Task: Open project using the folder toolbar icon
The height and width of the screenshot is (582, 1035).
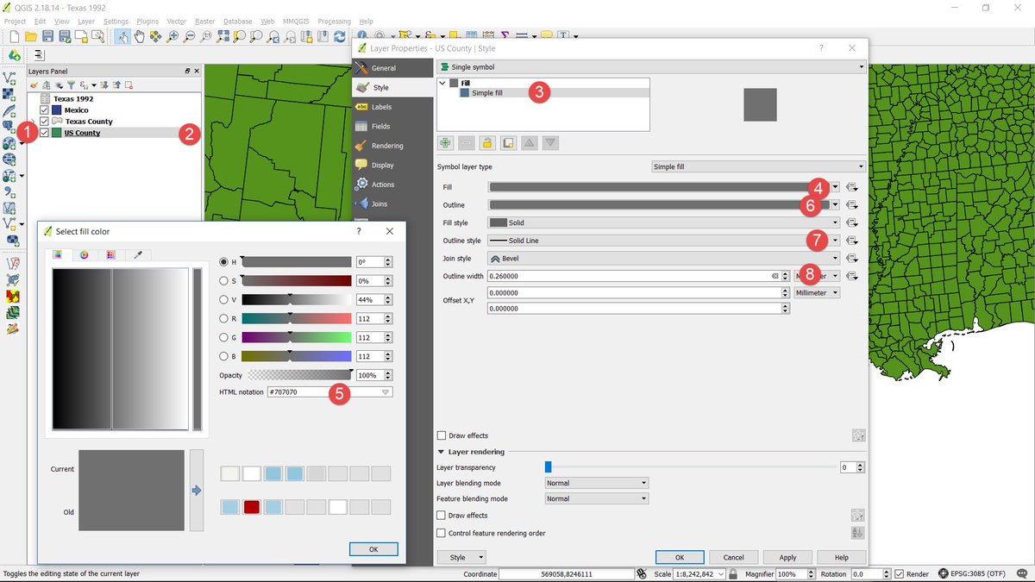Action: tap(31, 36)
